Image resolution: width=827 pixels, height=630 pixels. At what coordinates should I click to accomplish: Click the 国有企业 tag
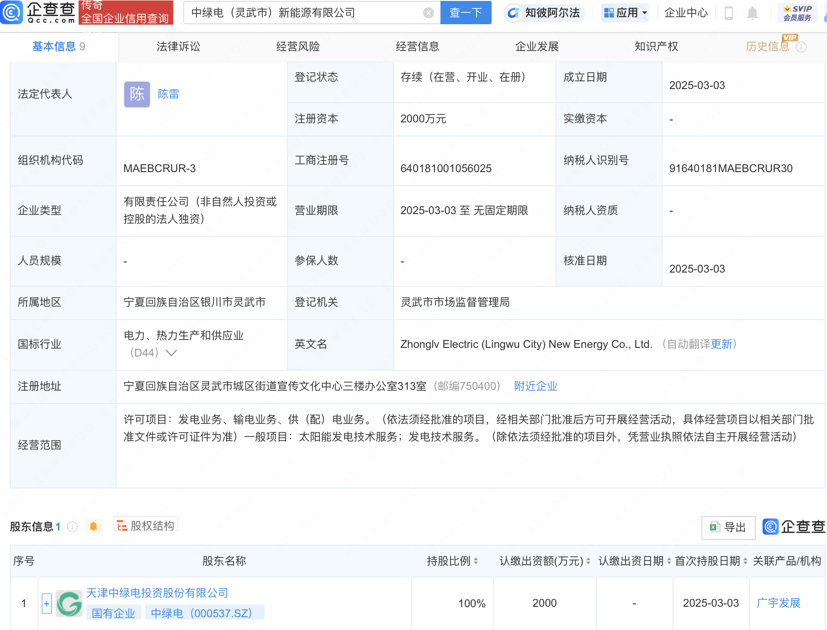[113, 613]
